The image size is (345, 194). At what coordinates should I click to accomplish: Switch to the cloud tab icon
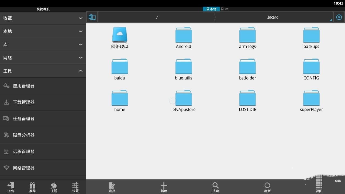pyautogui.click(x=227, y=9)
